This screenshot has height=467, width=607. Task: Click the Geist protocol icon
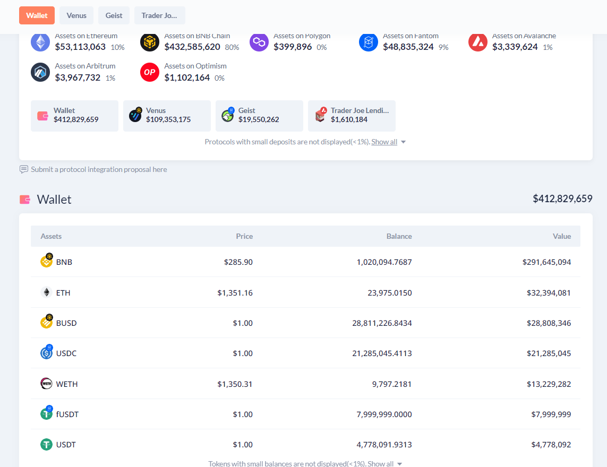(228, 115)
